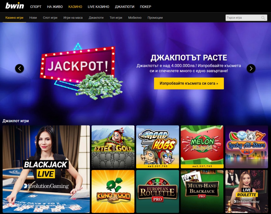
Task: Open the СПОРТ top menu item
Action: pos(36,7)
